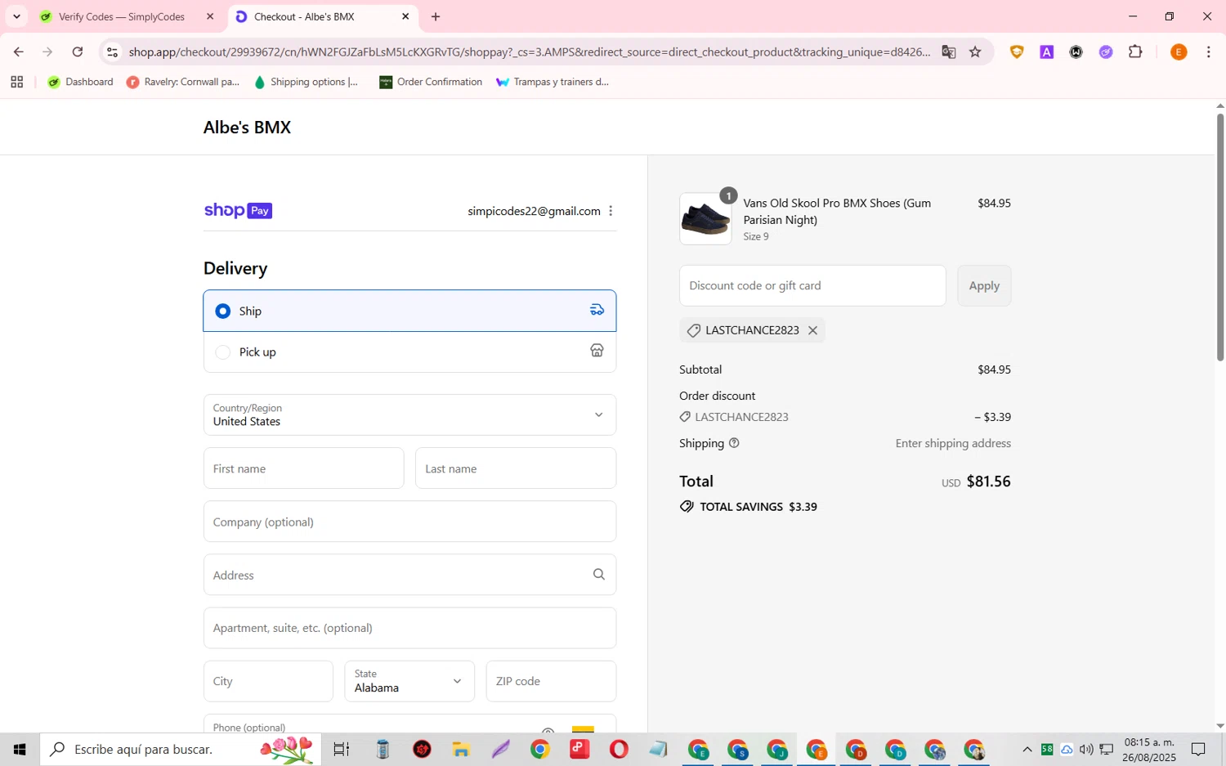Open the profile avatar E menu
This screenshot has width=1226, height=766.
[1179, 52]
